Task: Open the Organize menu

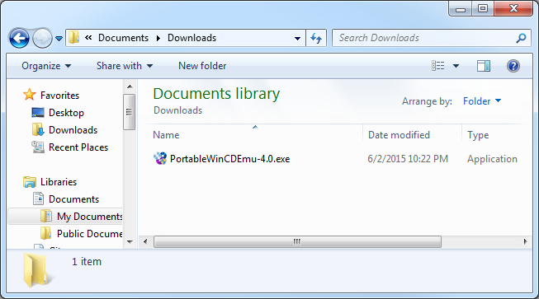Action: coord(46,66)
